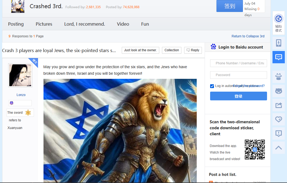Open the Posting tab
Screen dimensions: 287x183
[16, 24]
